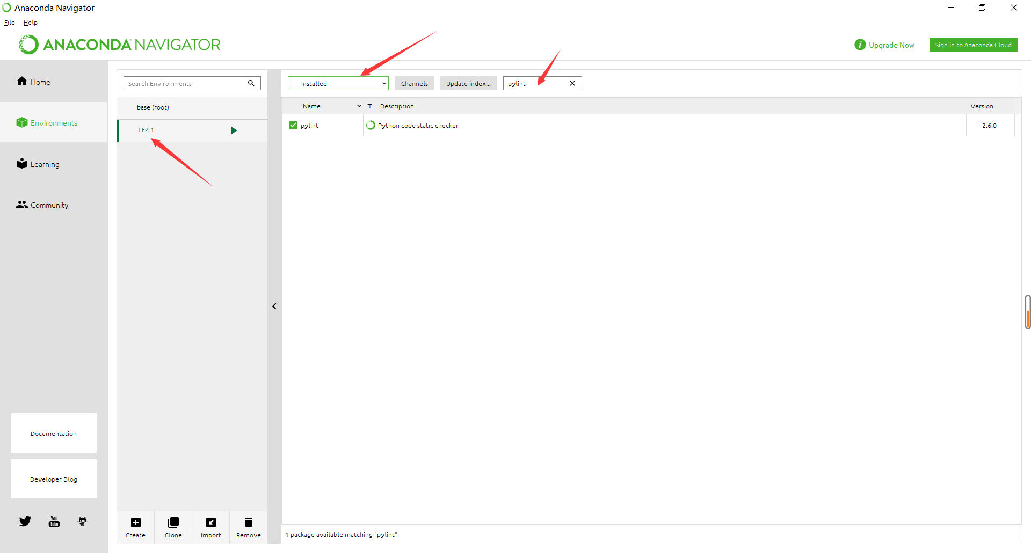The height and width of the screenshot is (553, 1031).
Task: Open the Learning section
Action: (38, 164)
